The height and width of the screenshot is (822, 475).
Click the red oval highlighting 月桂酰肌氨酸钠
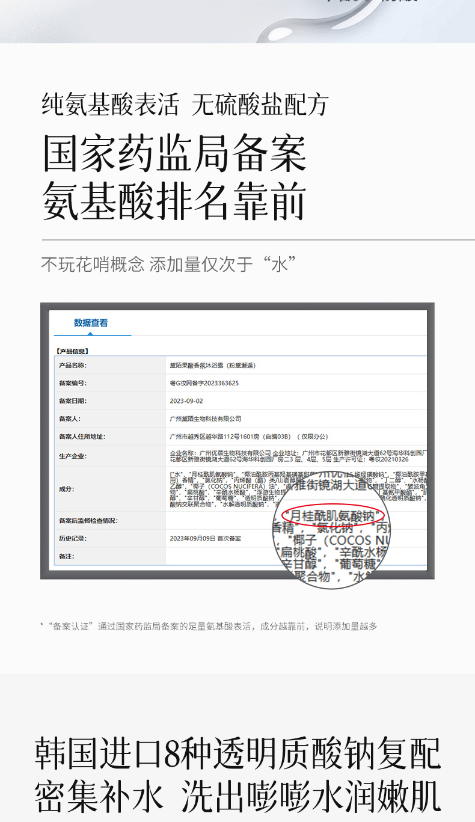pyautogui.click(x=332, y=515)
